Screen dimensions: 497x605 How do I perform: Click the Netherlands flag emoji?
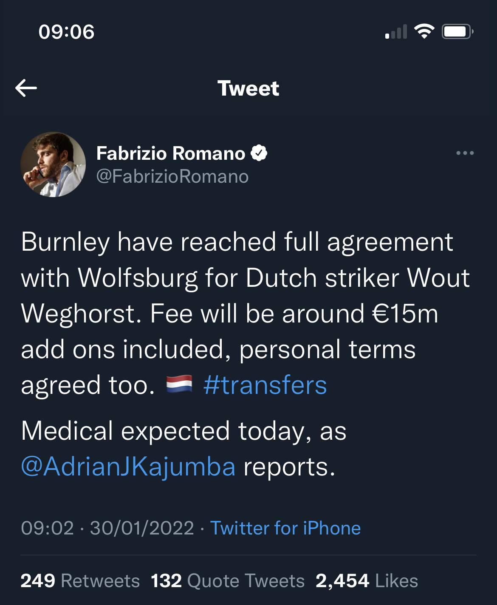pos(179,384)
